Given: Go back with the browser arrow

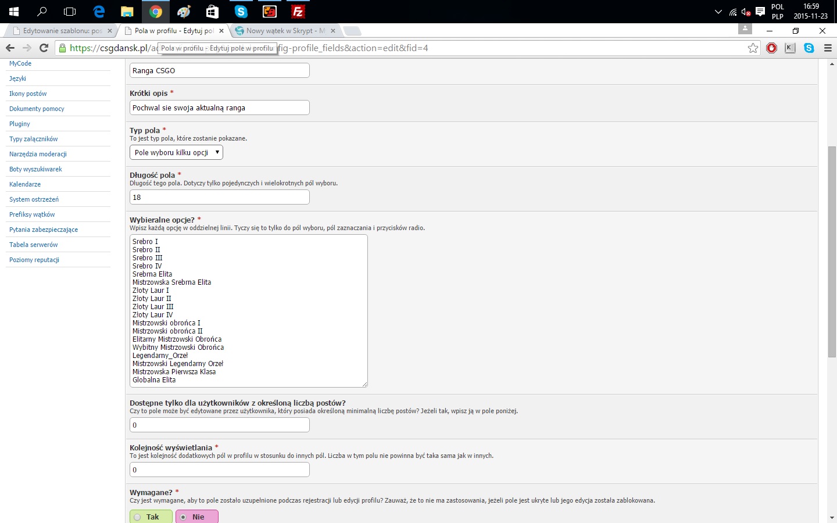Looking at the screenshot, I should [10, 48].
